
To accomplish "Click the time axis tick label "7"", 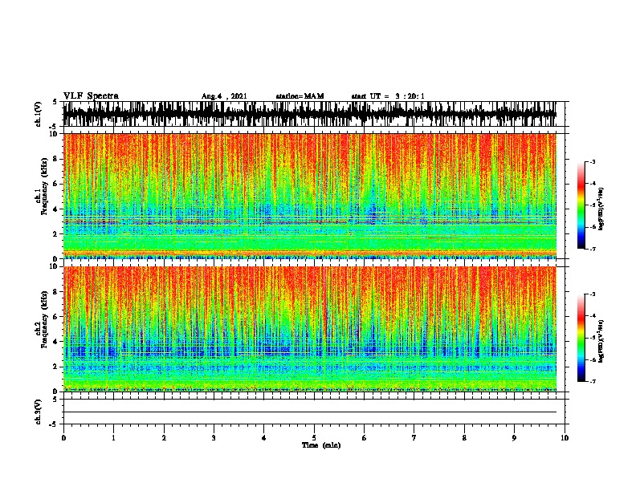I will point(414,438).
